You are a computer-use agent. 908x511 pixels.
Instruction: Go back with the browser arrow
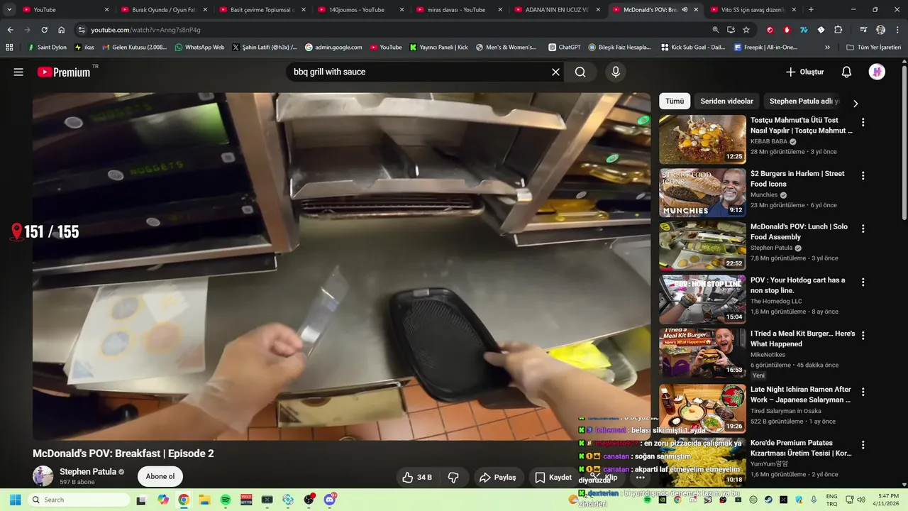(x=10, y=30)
